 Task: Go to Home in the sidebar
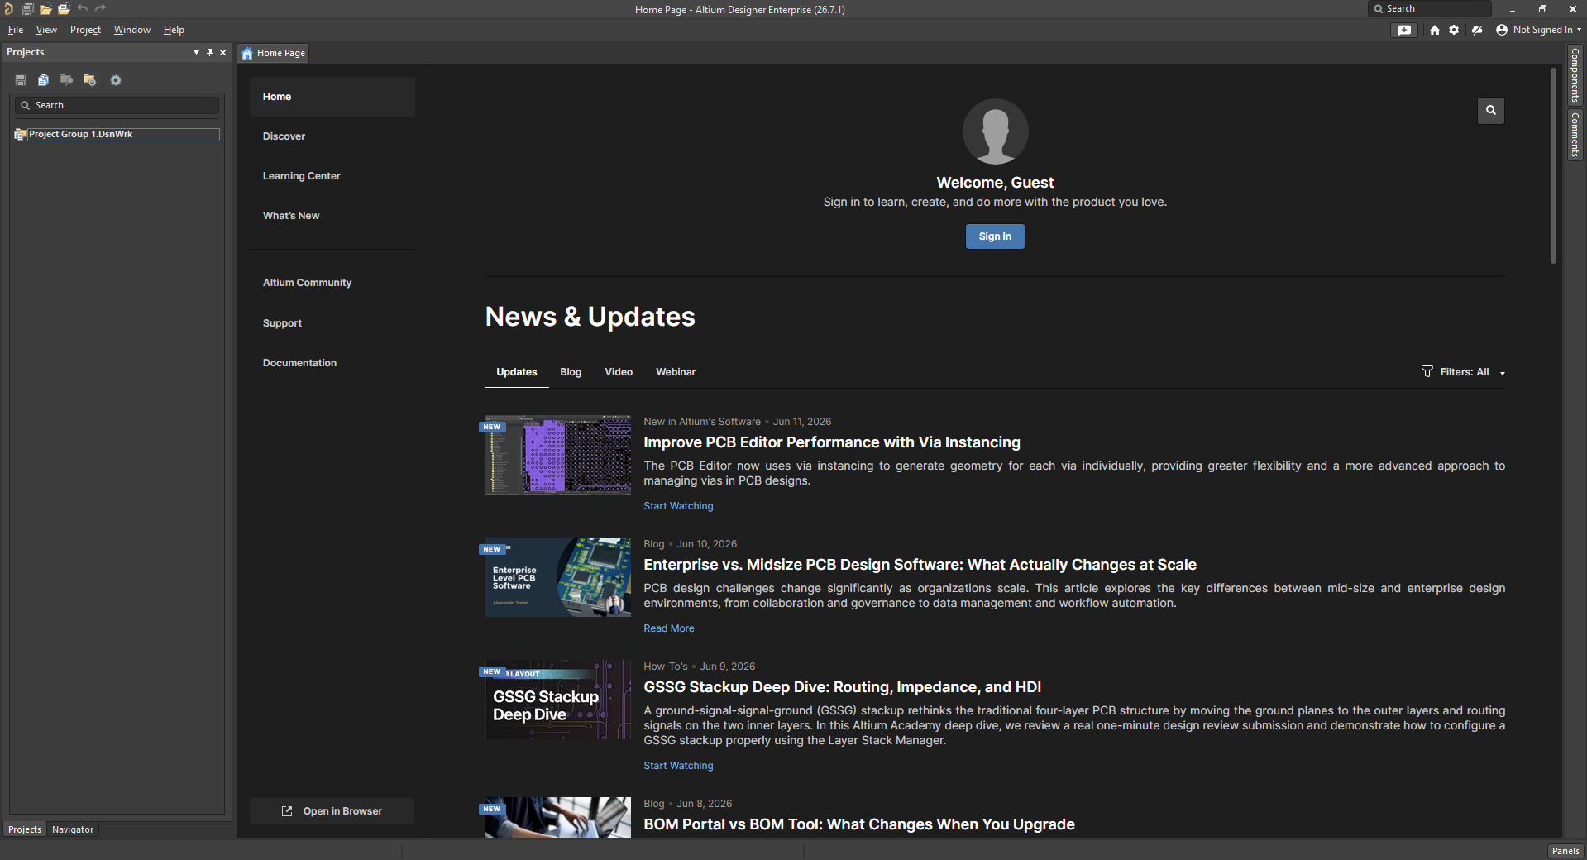(332, 97)
